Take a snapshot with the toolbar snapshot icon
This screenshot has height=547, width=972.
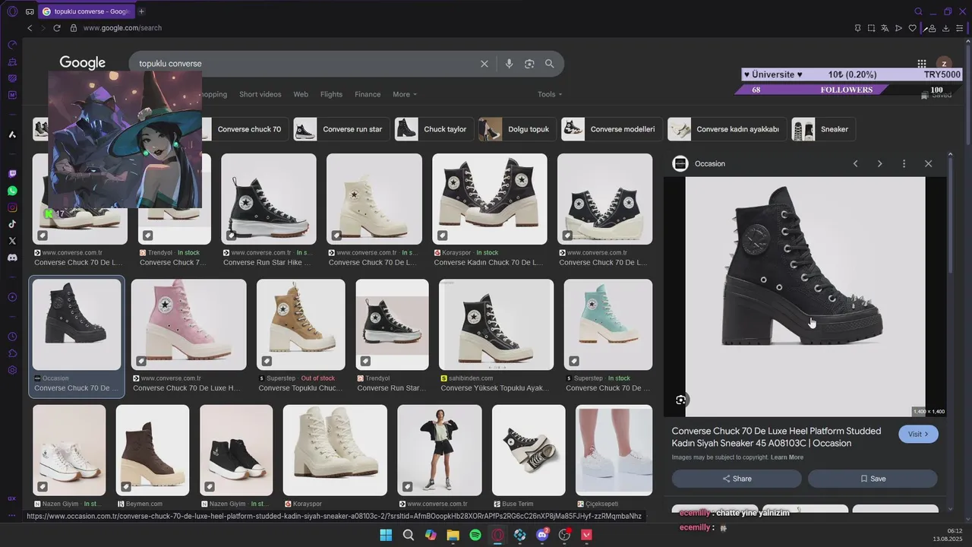coord(871,28)
